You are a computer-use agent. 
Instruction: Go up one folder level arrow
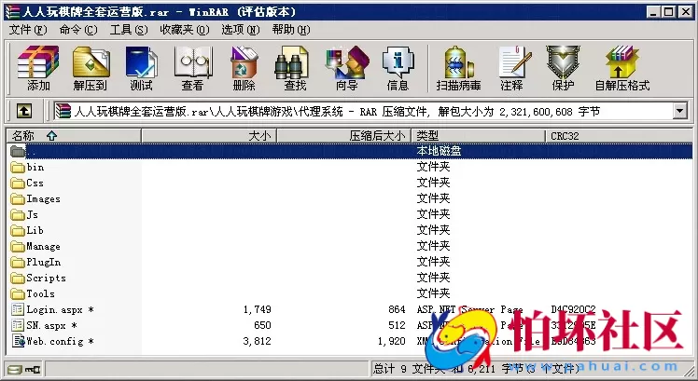click(x=24, y=111)
